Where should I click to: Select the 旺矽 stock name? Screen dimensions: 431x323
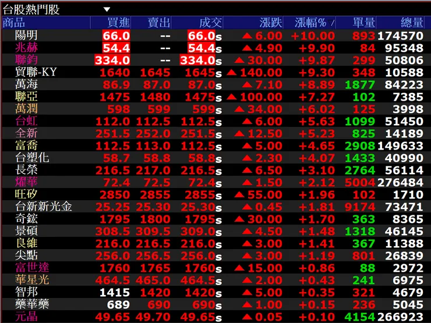click(26, 194)
